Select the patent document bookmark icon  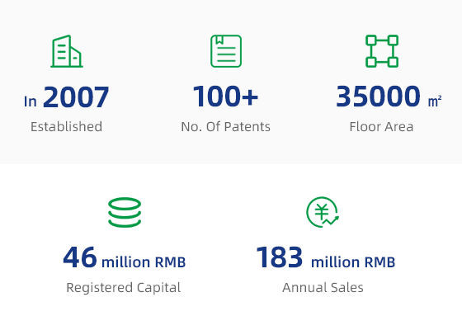click(226, 51)
